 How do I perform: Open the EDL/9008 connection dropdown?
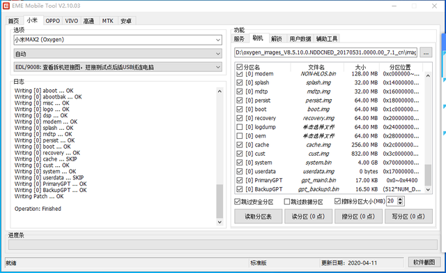(118, 67)
